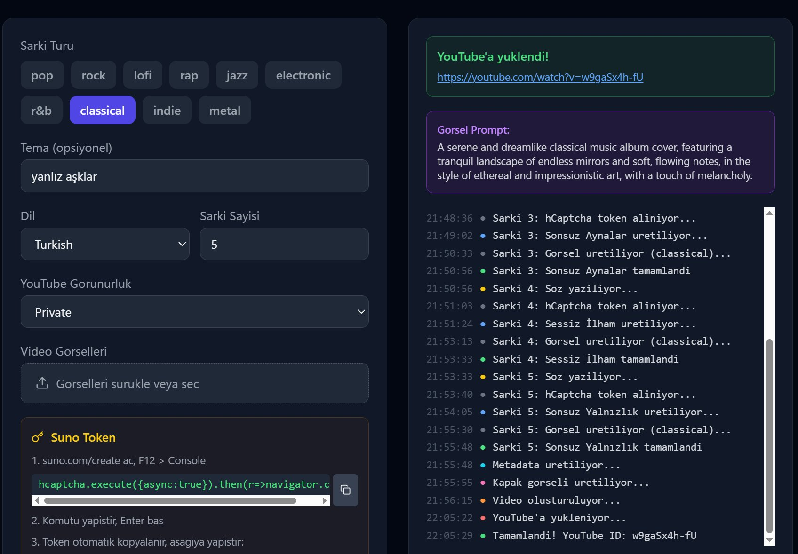Select the jazz genre
Viewport: 798px width, 554px height.
point(237,75)
